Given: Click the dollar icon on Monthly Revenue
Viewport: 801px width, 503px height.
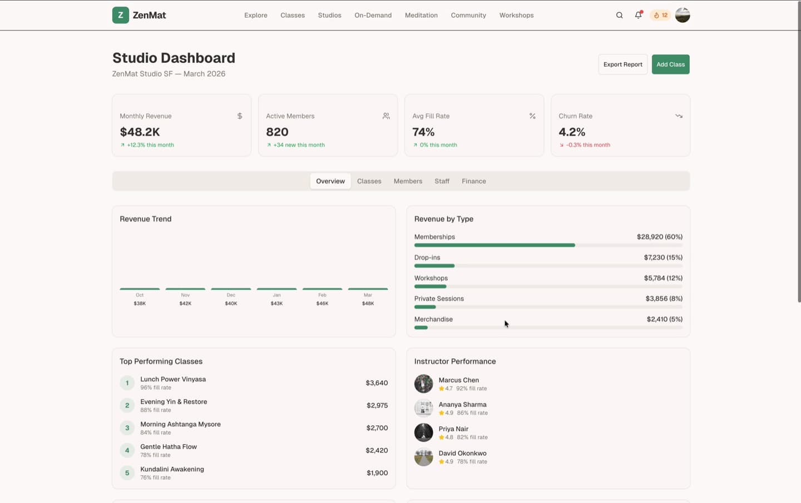Looking at the screenshot, I should click(240, 116).
